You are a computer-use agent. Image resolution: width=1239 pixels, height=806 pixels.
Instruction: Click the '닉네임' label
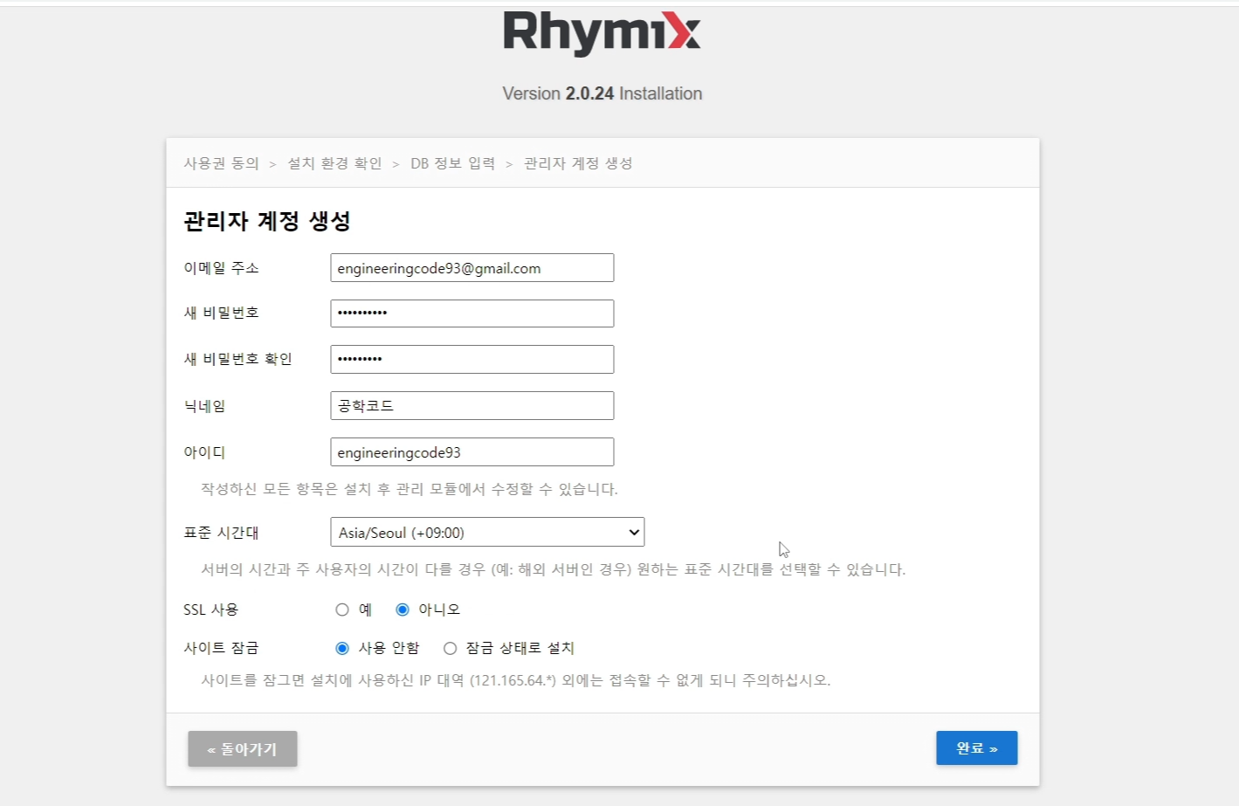click(204, 406)
